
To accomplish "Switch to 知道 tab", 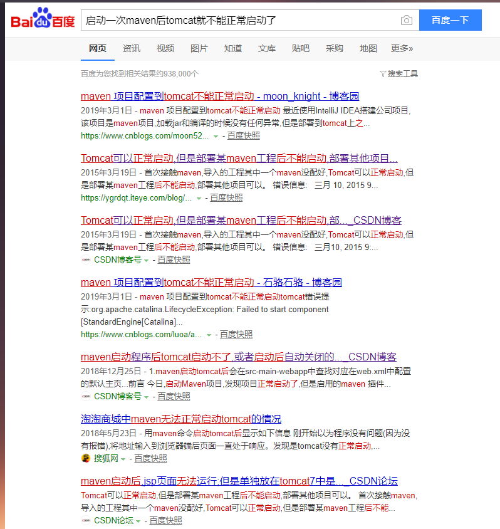I will tap(233, 49).
